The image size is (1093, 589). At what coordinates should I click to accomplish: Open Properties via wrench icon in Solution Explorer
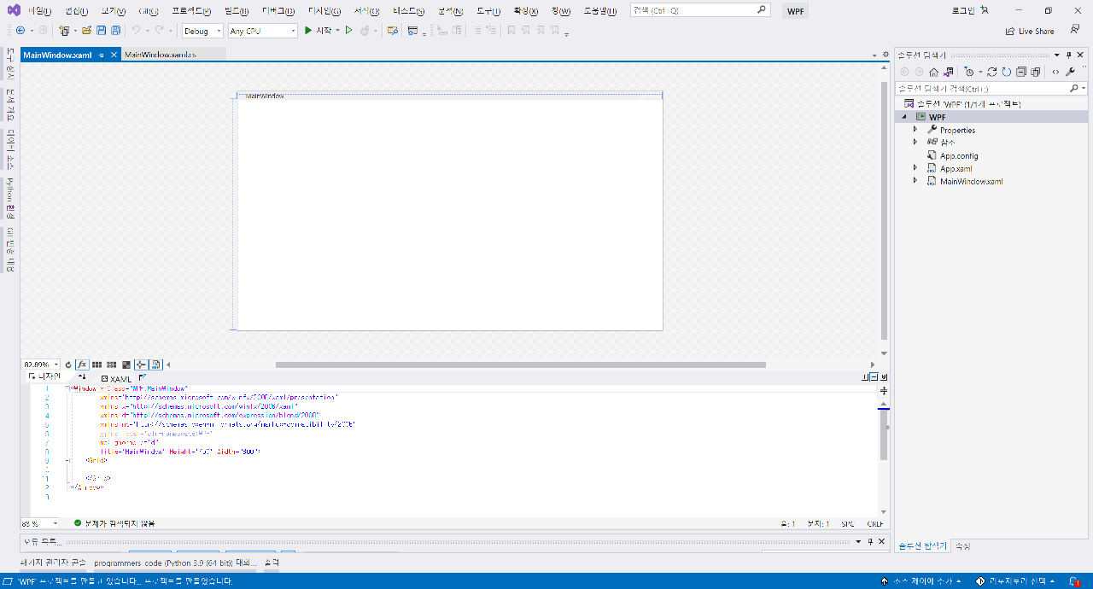click(x=1070, y=72)
